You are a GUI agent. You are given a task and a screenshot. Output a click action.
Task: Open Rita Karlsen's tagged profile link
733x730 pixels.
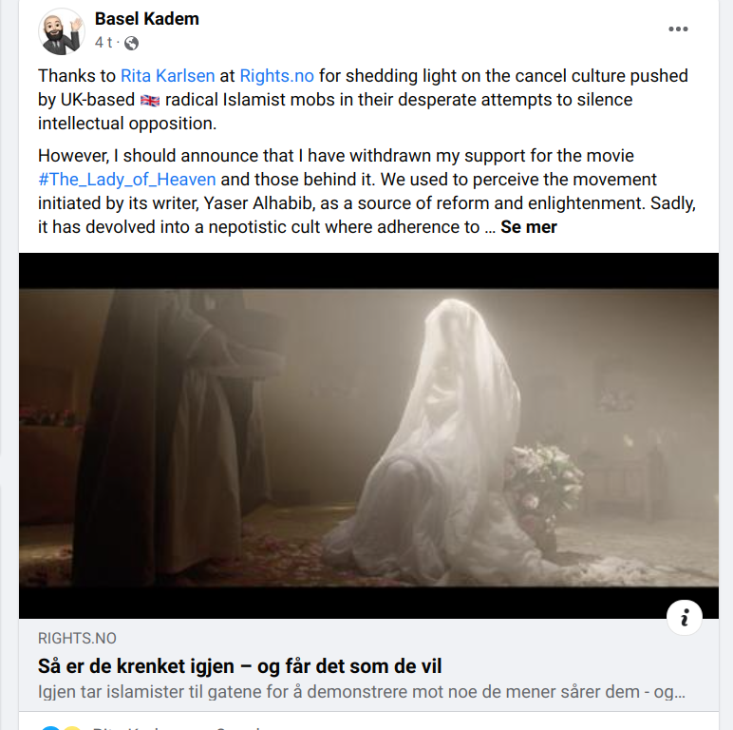(x=167, y=76)
